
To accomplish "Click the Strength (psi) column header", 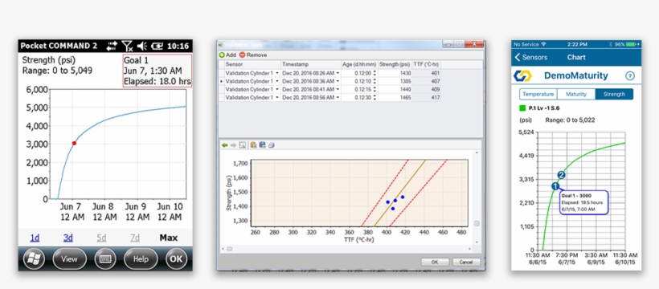I will click(x=395, y=64).
